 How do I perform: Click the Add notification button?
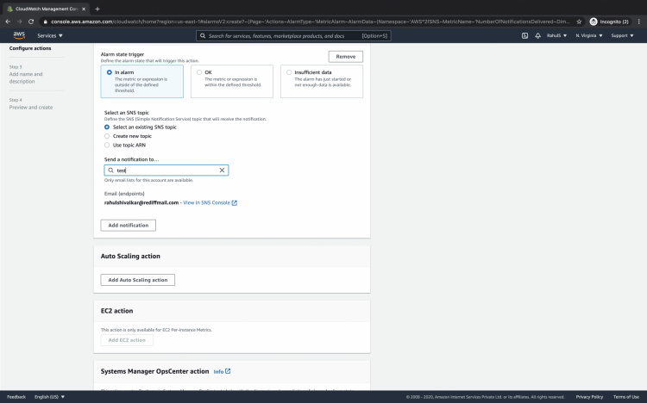pos(129,225)
